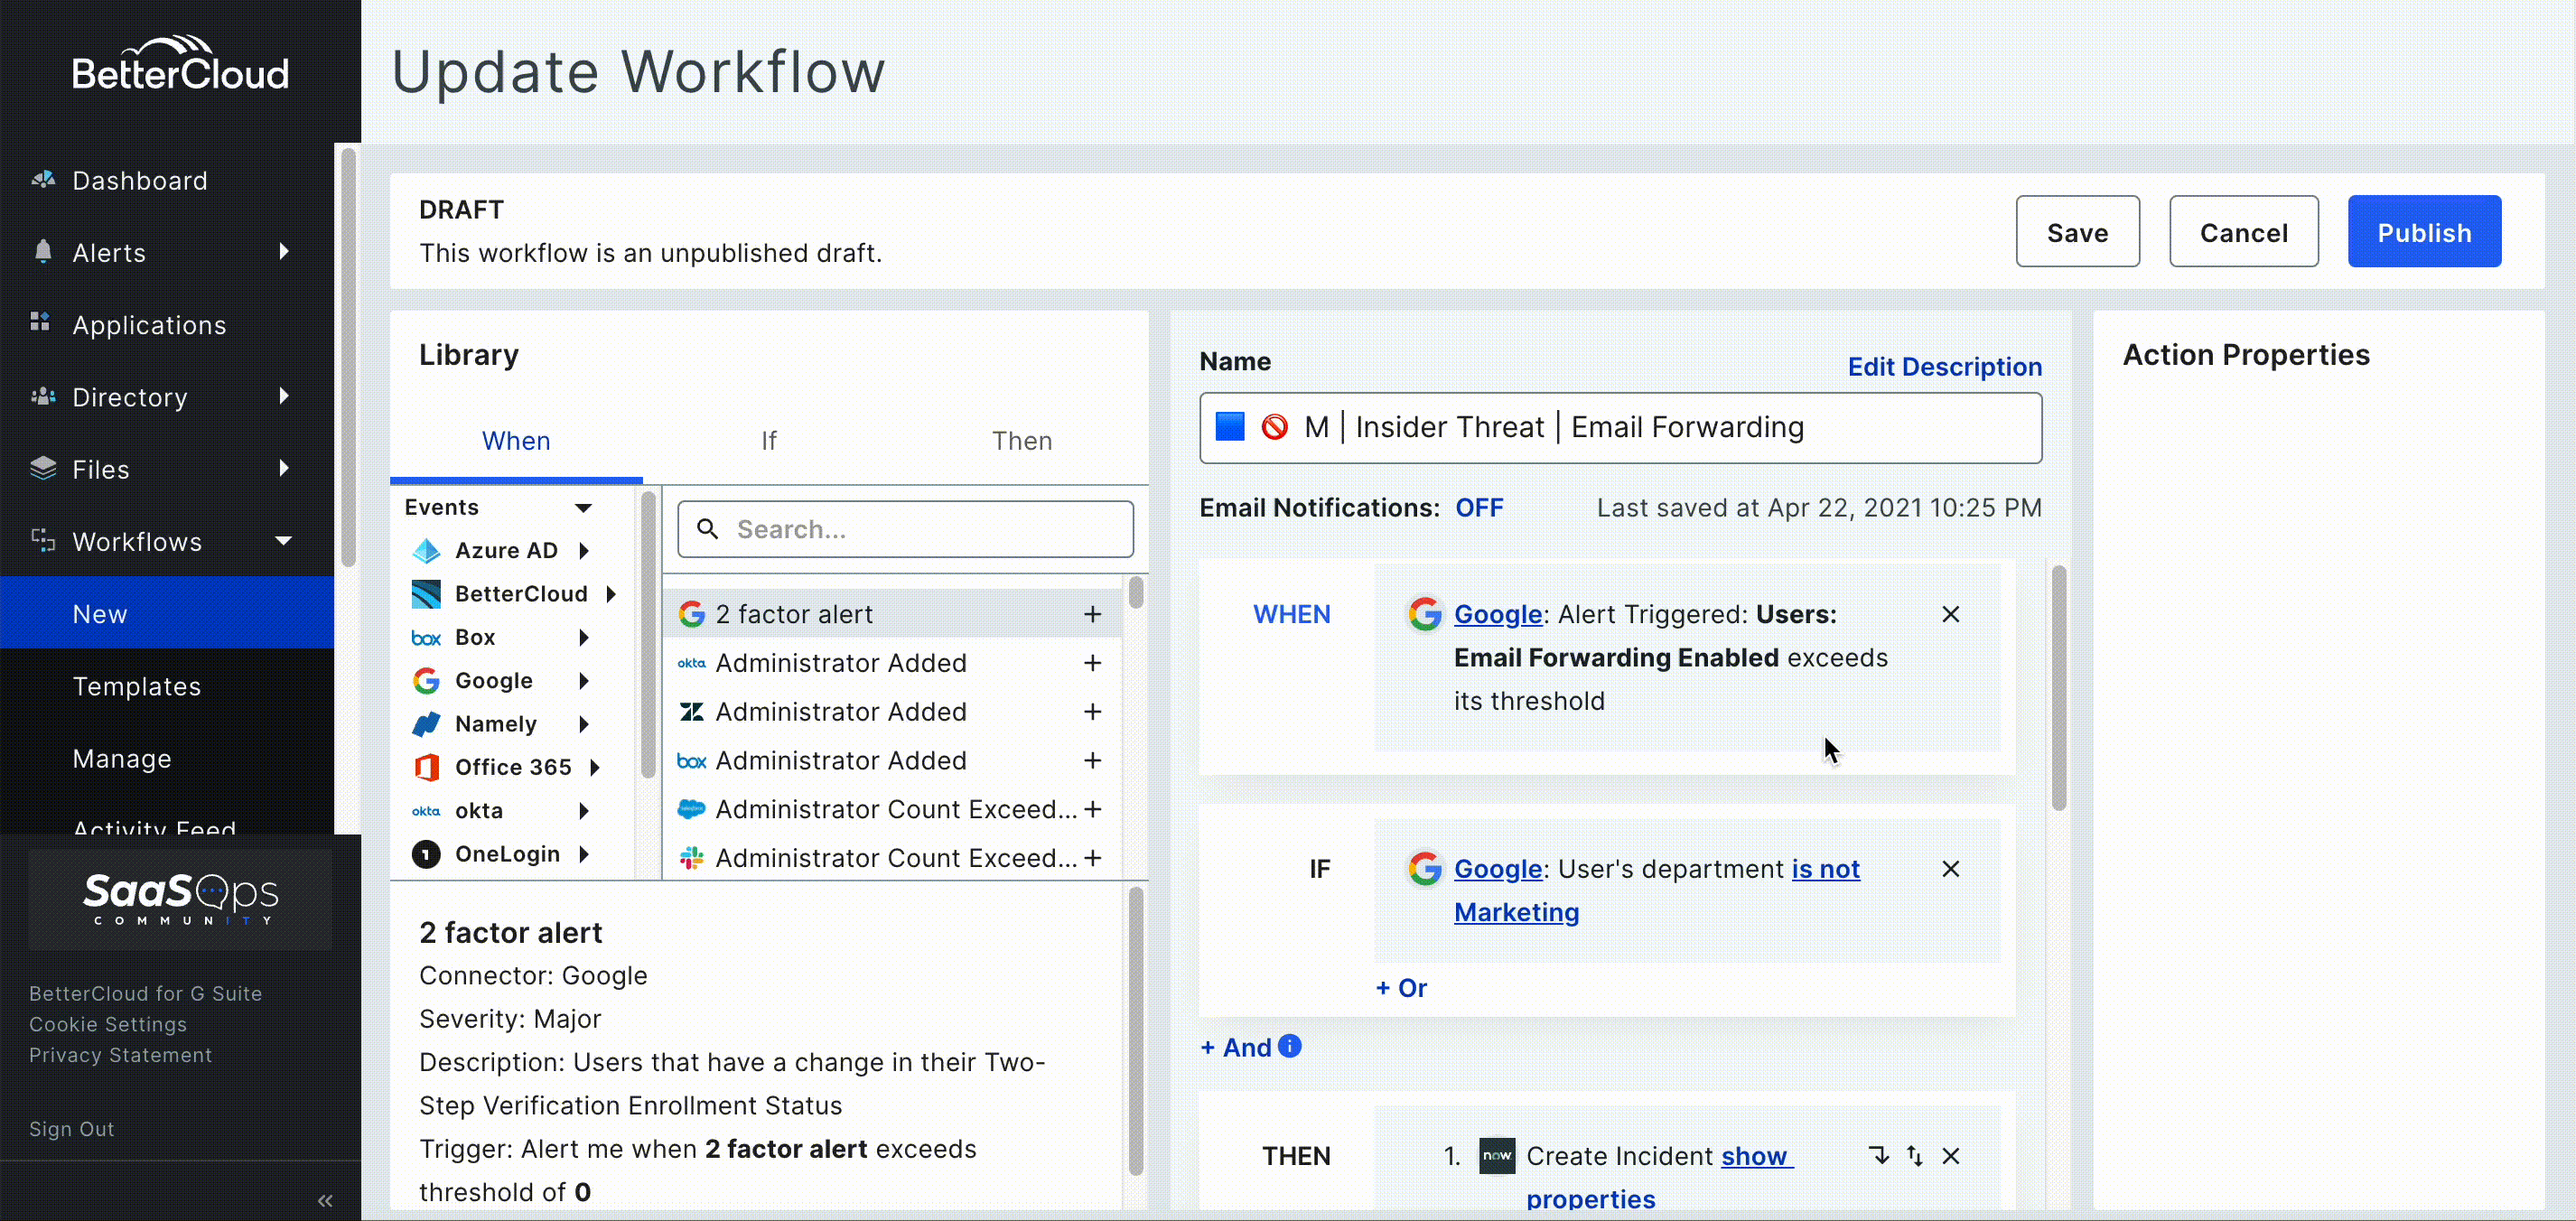Viewport: 2576px width, 1221px height.
Task: Click the Save button
Action: point(2077,232)
